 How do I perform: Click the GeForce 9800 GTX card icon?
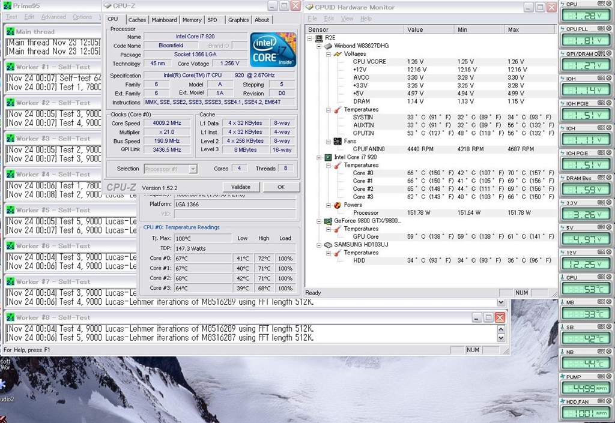329,221
